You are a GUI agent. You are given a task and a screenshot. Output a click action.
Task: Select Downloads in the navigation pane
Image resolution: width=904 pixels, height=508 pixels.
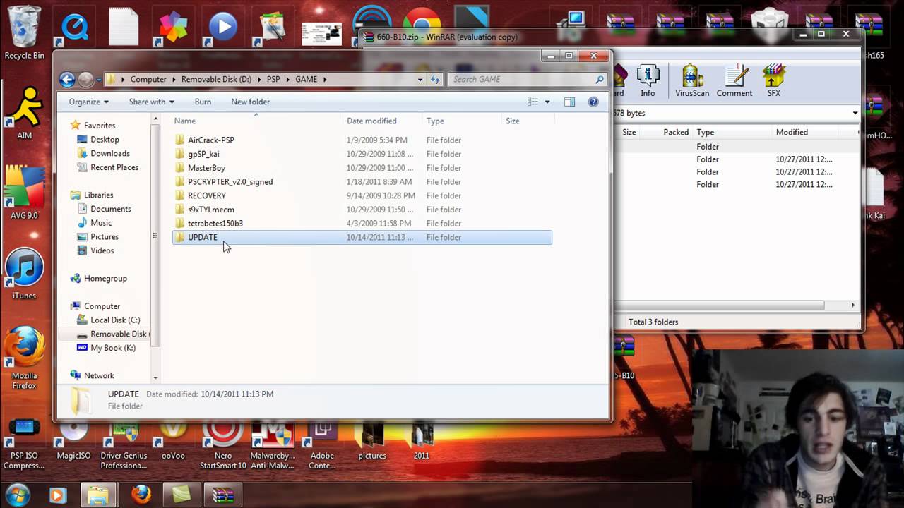tap(109, 153)
